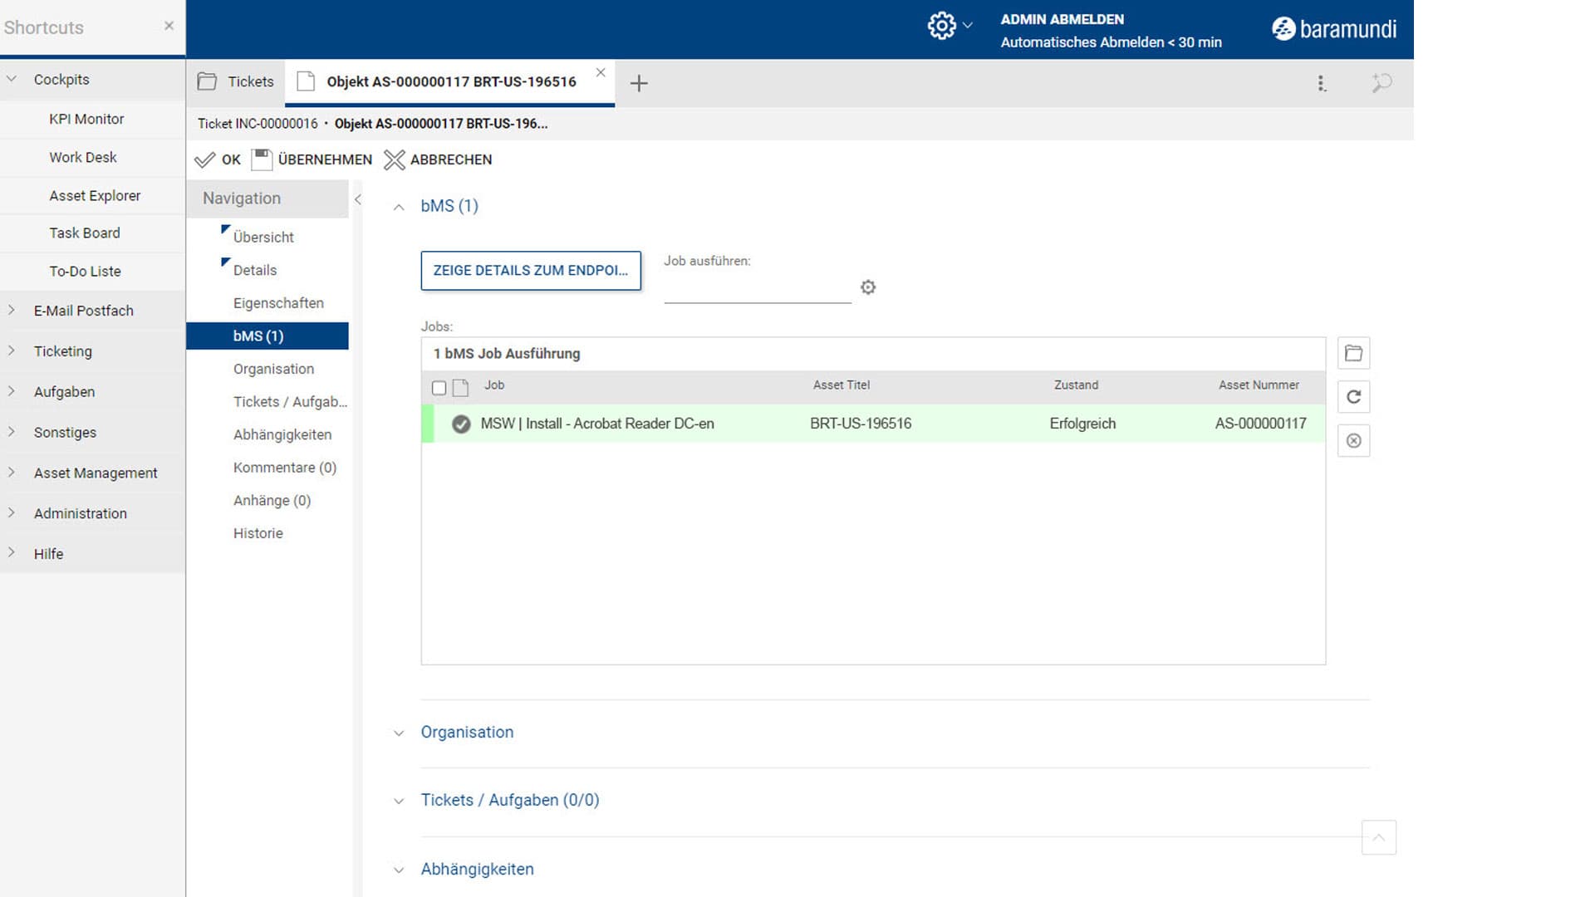Screen dimensions: 1595x897
Task: Click ZEIGE DETAILS ZUM ENDPOI... button
Action: point(531,271)
